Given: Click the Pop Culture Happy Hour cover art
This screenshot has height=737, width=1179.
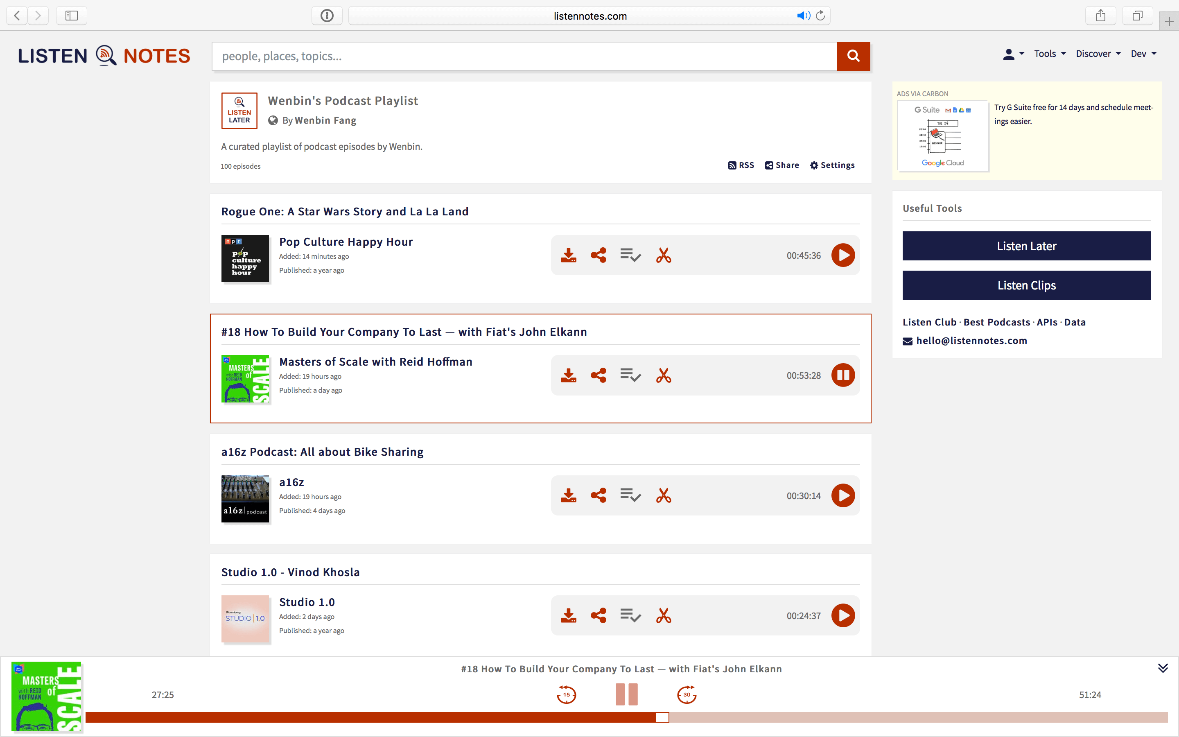Looking at the screenshot, I should tap(245, 259).
